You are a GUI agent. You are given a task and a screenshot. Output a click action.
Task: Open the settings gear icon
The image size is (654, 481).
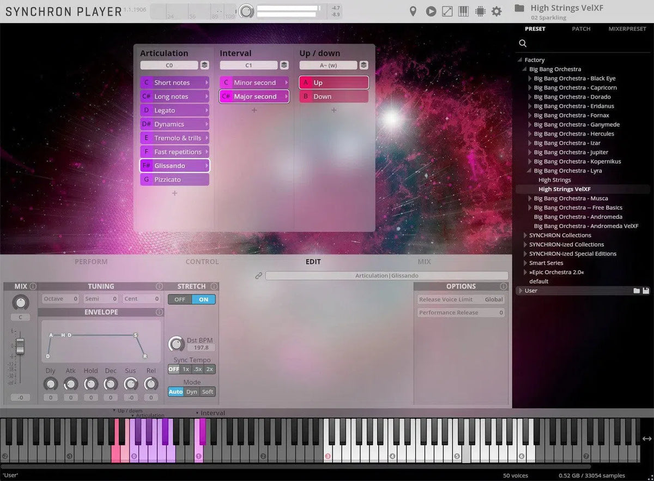click(x=496, y=11)
